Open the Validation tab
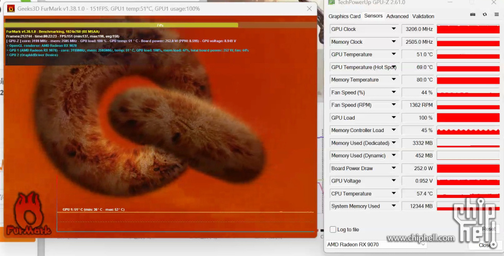This screenshot has width=504, height=256. [x=423, y=16]
